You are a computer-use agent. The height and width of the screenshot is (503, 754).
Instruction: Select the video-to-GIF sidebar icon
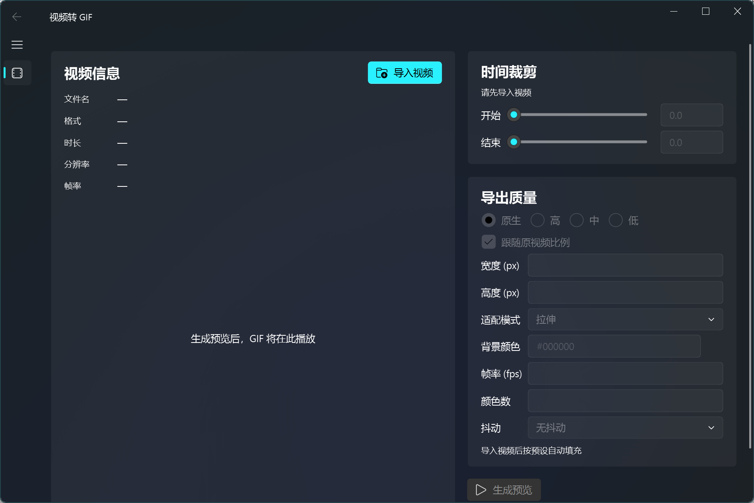(17, 73)
